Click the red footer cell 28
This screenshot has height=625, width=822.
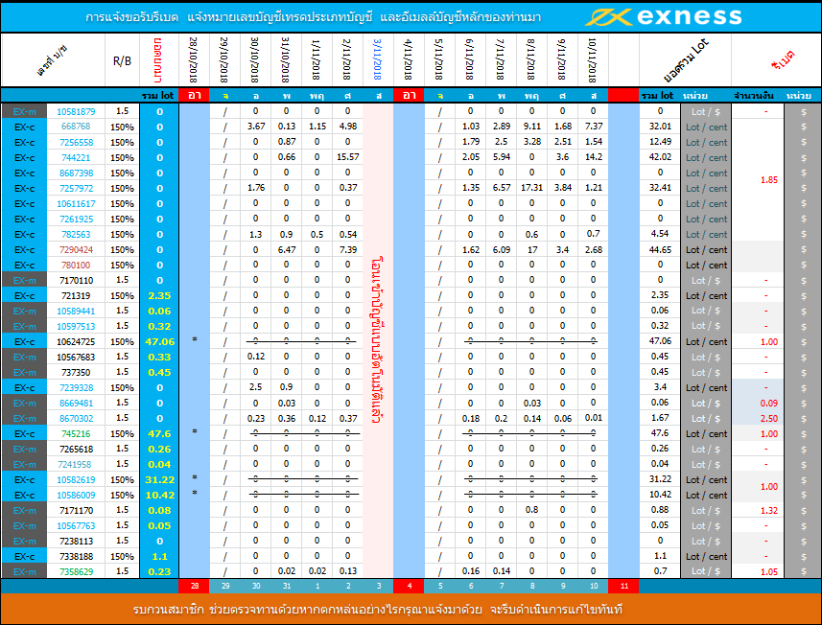[x=194, y=586]
